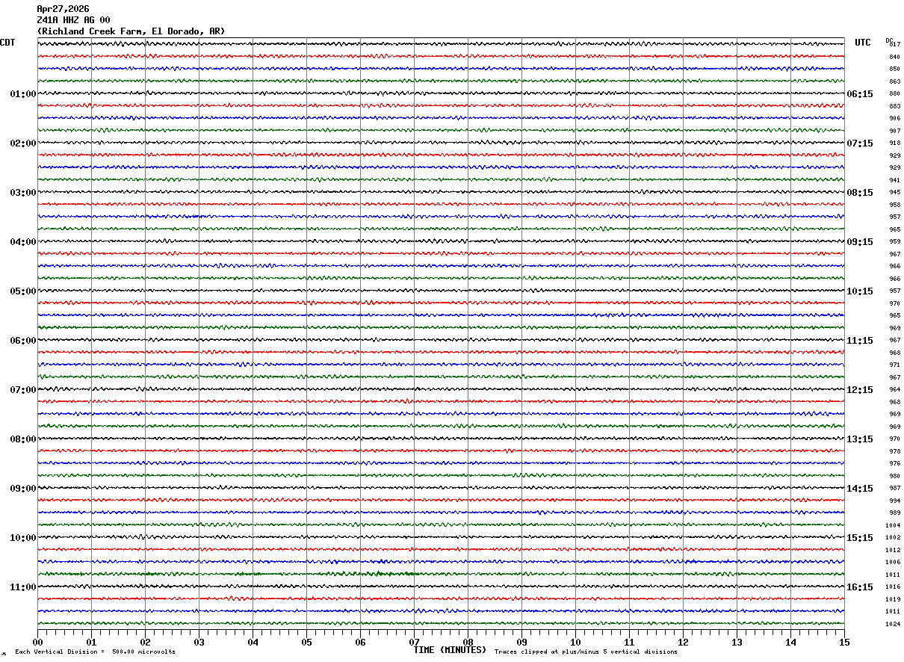Select the 06:15 UTC time label
This screenshot has height=662, width=904.
[x=859, y=94]
